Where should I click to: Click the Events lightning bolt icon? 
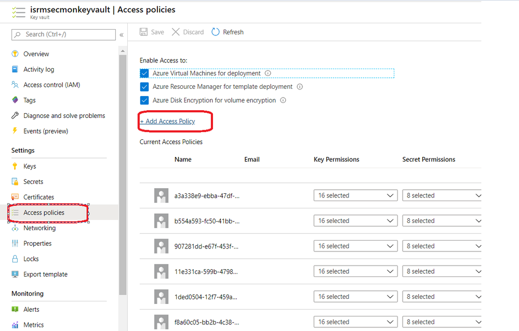[15, 131]
